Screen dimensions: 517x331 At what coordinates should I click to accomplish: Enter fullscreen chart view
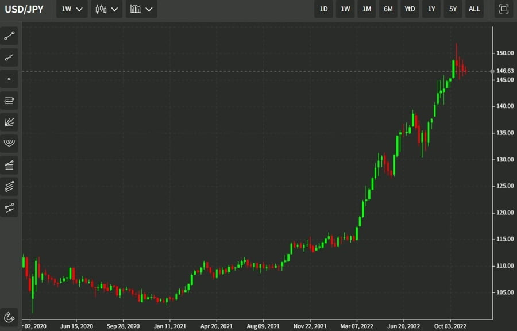tap(504, 9)
